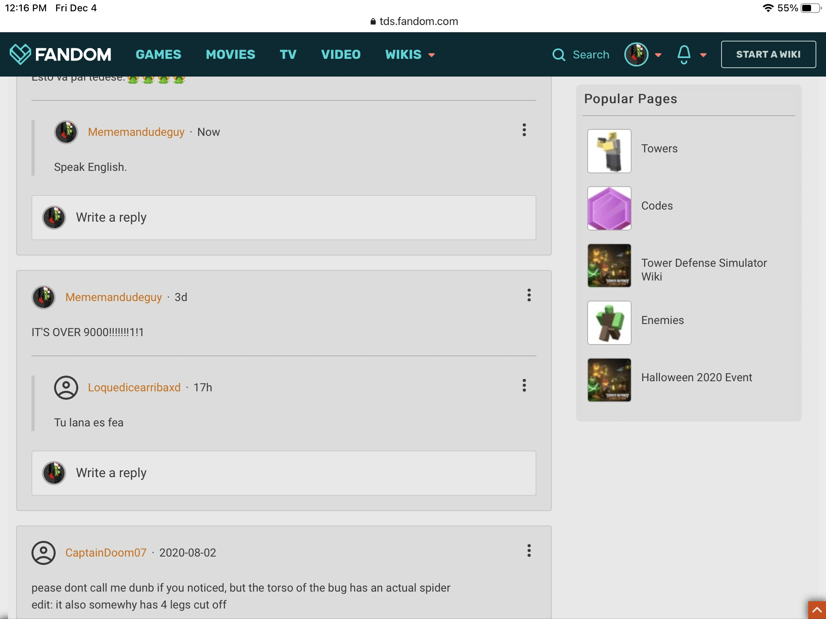This screenshot has height=619, width=826.
Task: Click the Codes purple hexagon thumbnail
Action: 609,208
